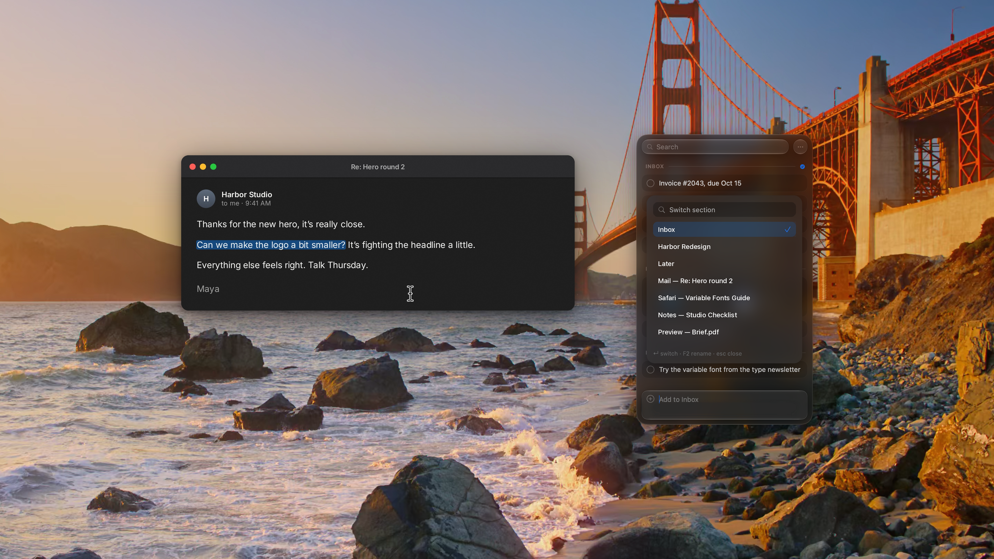The width and height of the screenshot is (994, 559).
Task: Minimize the mail window with yellow button
Action: [203, 167]
